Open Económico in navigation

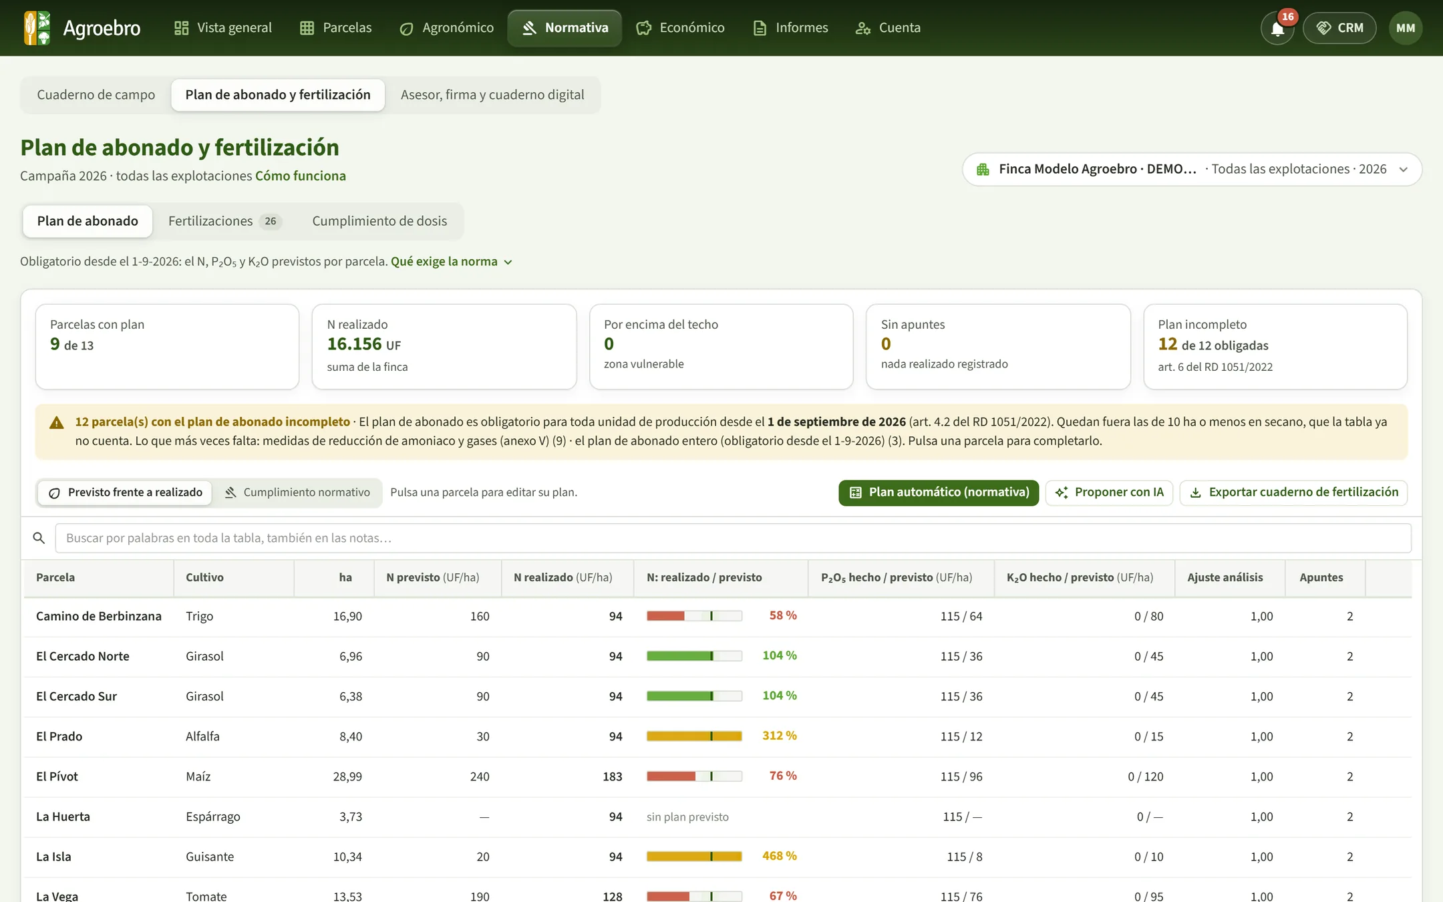coord(680,27)
